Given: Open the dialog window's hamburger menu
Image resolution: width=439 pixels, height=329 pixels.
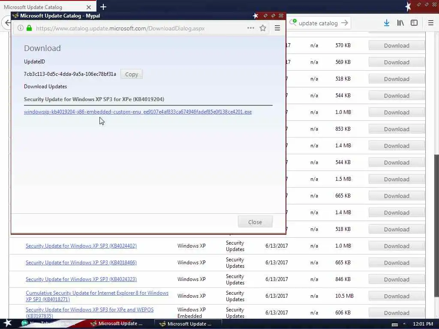Looking at the screenshot, I should 277,28.
